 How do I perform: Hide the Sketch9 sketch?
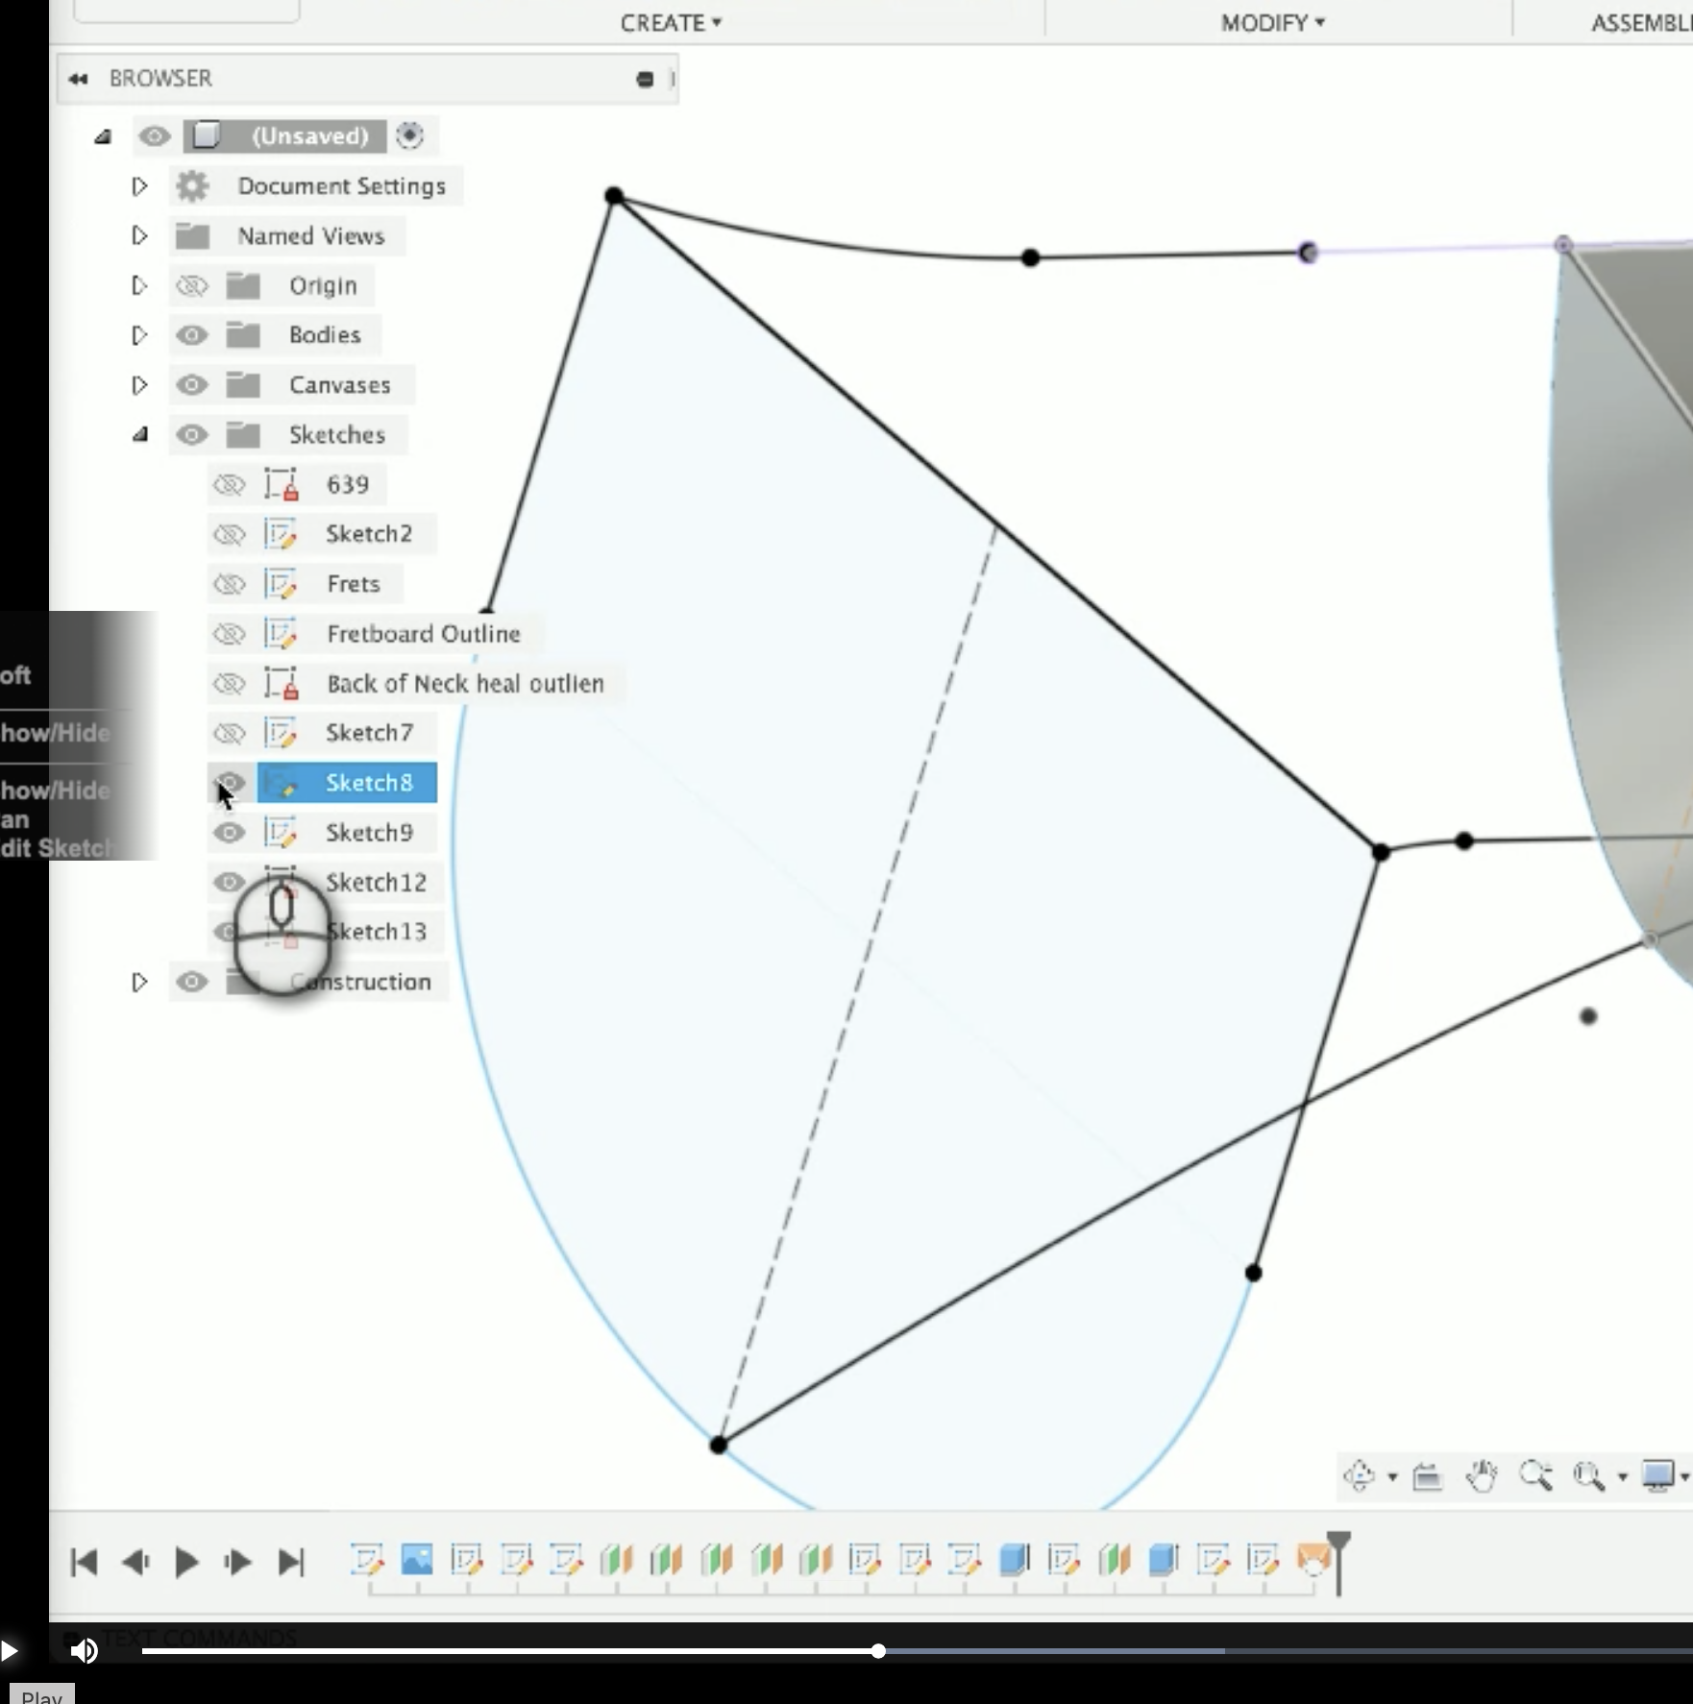(x=229, y=833)
